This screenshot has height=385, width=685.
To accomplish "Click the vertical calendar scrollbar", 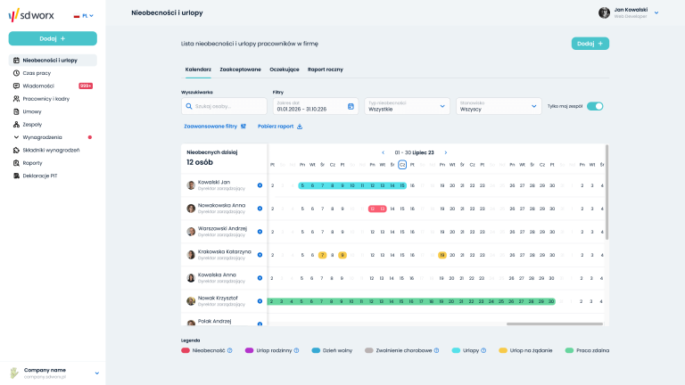I will pos(607,192).
